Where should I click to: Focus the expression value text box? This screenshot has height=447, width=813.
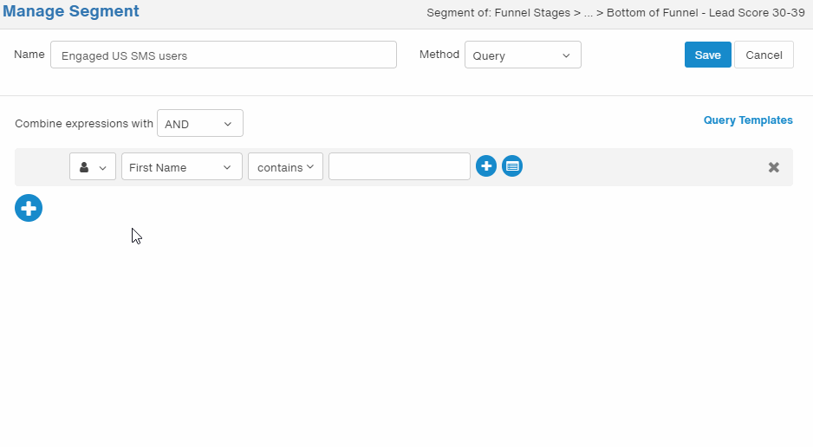[400, 166]
